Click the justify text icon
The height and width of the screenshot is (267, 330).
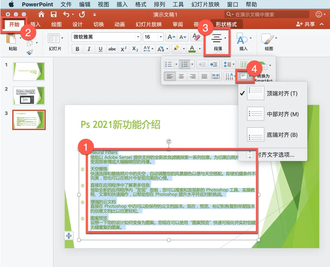point(204,76)
